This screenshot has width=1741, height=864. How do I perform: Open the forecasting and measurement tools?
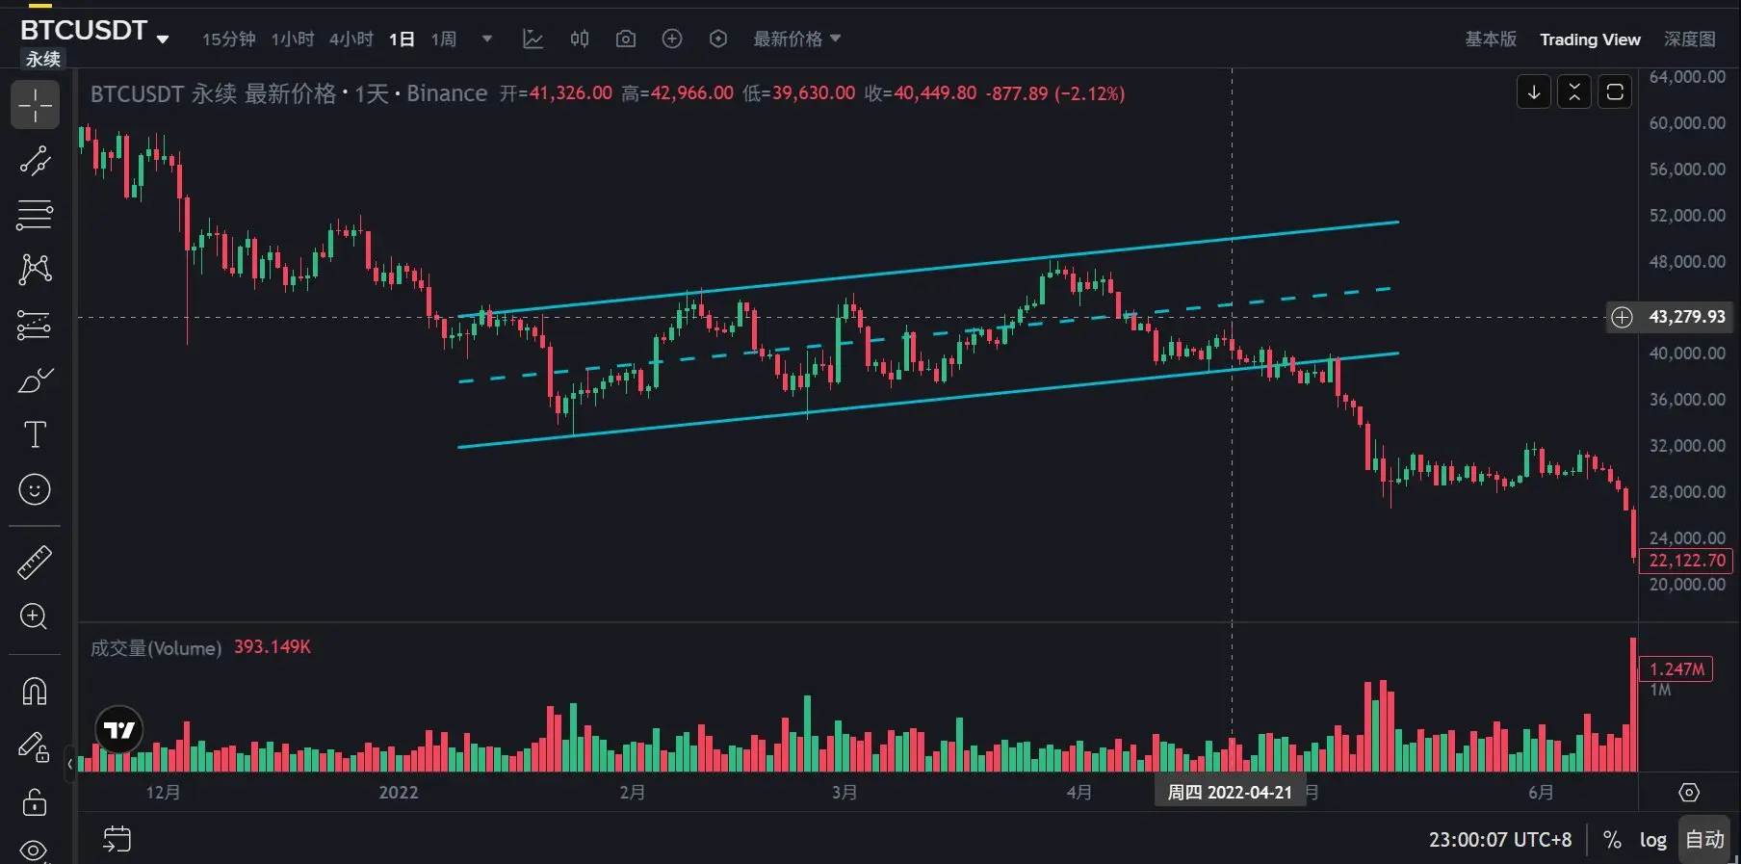[x=35, y=325]
